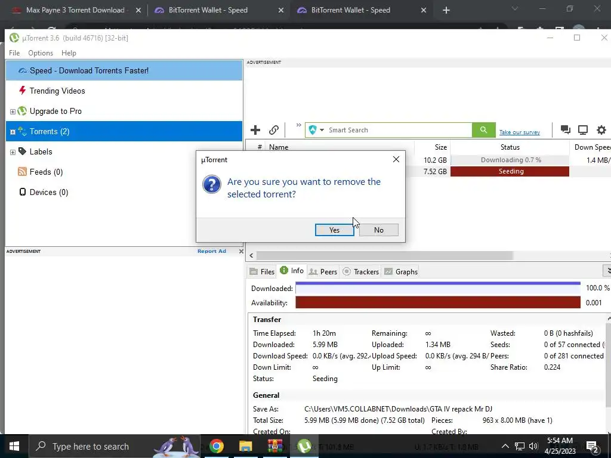Expand the hidden toolbar chevron

point(298,125)
